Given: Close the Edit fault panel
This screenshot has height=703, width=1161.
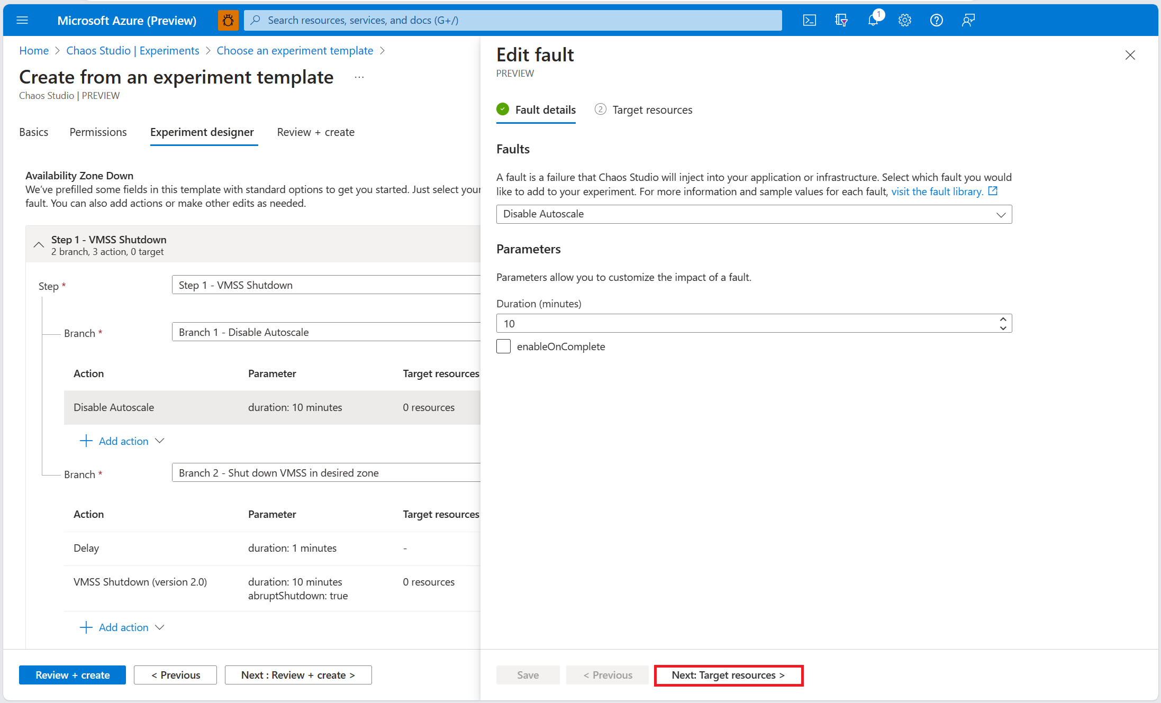Looking at the screenshot, I should click(x=1130, y=55).
